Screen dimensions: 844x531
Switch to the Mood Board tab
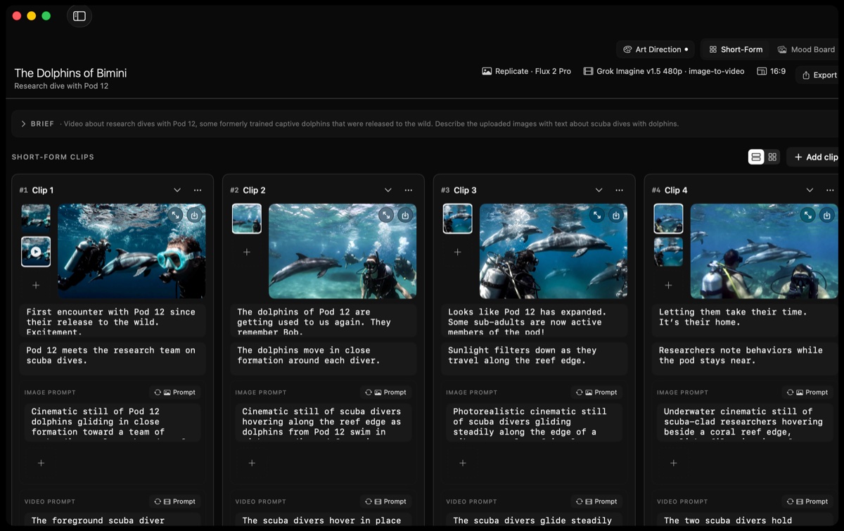tap(806, 49)
